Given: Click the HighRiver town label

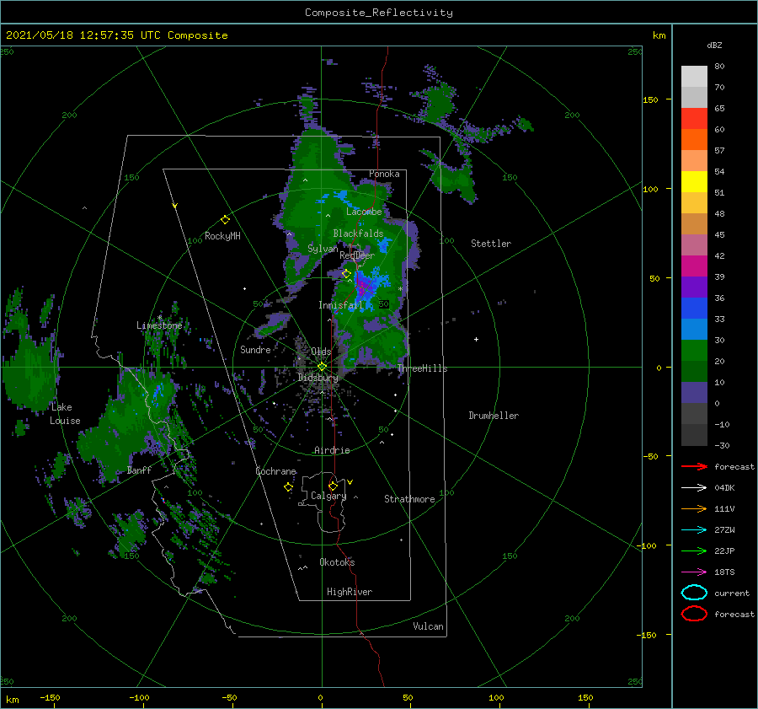Looking at the screenshot, I should [x=349, y=592].
